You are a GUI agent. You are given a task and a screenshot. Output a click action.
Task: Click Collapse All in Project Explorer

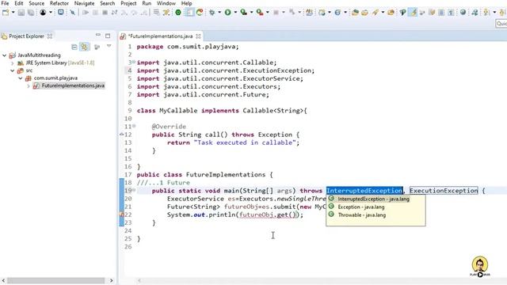pyautogui.click(x=74, y=47)
